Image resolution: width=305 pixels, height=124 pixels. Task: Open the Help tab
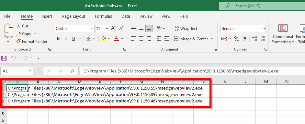click(184, 16)
